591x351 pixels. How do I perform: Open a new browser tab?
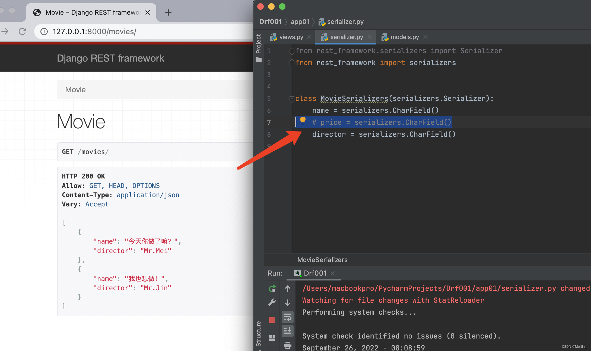tap(168, 12)
